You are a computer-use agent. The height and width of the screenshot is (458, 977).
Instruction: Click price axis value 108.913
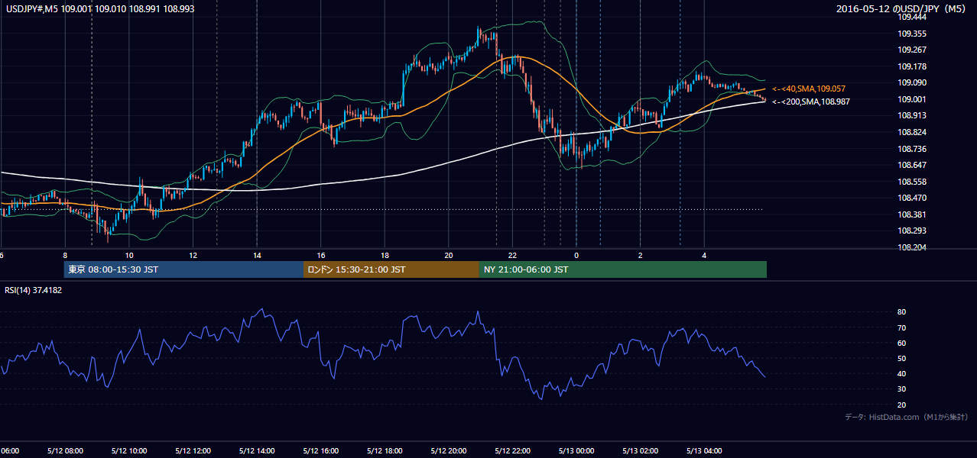[x=912, y=115]
